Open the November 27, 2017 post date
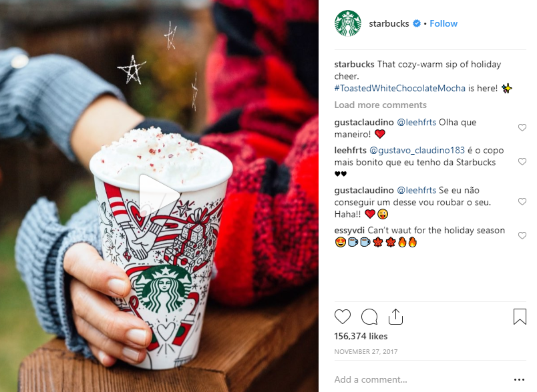537x392 pixels. pyautogui.click(x=366, y=352)
